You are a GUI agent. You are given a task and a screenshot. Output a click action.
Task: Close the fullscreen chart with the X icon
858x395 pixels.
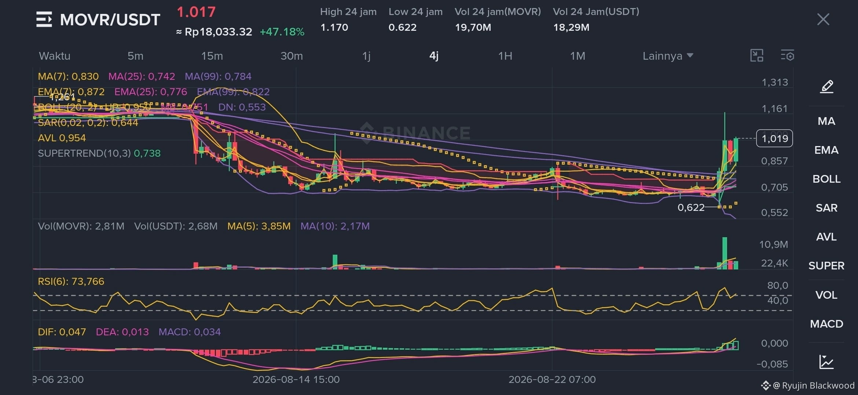click(x=823, y=19)
